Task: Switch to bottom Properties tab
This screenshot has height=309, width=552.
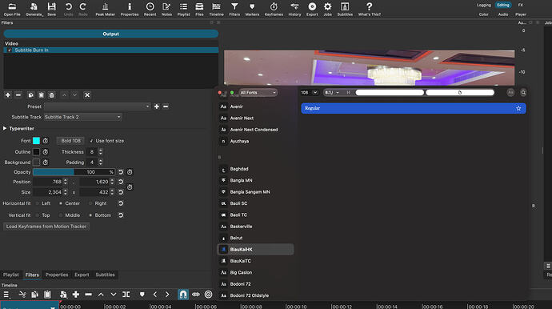Action: tap(57, 275)
